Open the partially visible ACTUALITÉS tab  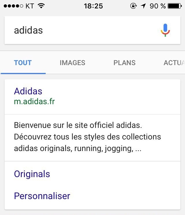[x=174, y=63]
